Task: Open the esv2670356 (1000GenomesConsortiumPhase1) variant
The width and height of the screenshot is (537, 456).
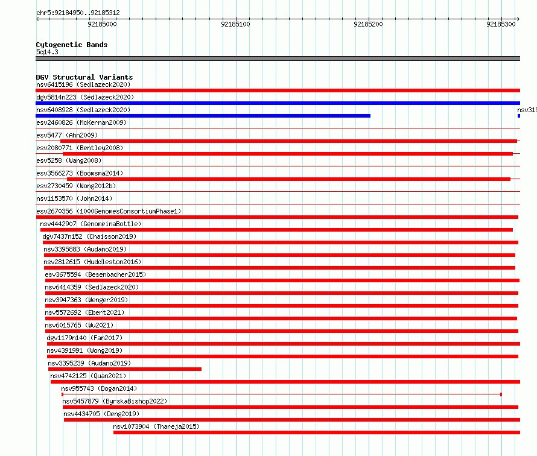Action: coord(109,211)
